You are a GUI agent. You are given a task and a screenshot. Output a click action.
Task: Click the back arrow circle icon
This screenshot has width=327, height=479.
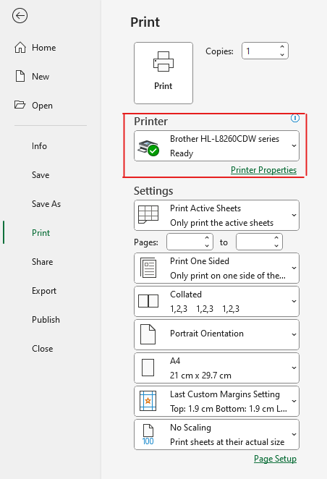(20, 16)
